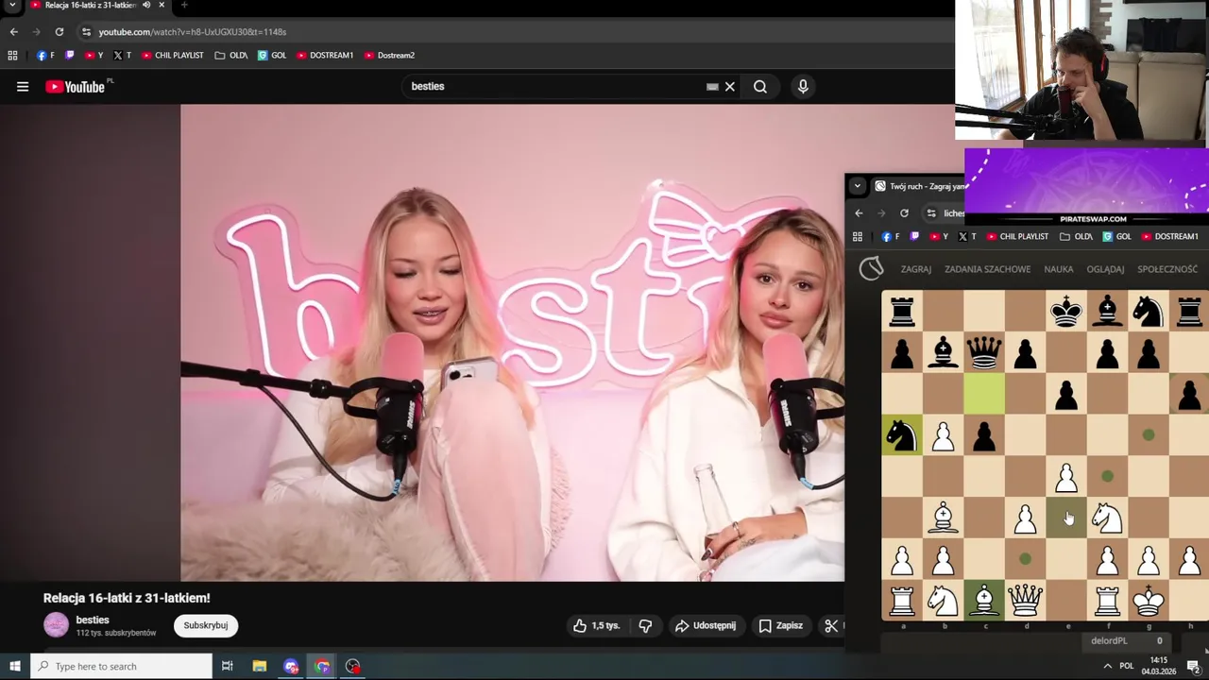The height and width of the screenshot is (680, 1209).
Task: Move to the dotted g5 square
Action: pos(1149,434)
